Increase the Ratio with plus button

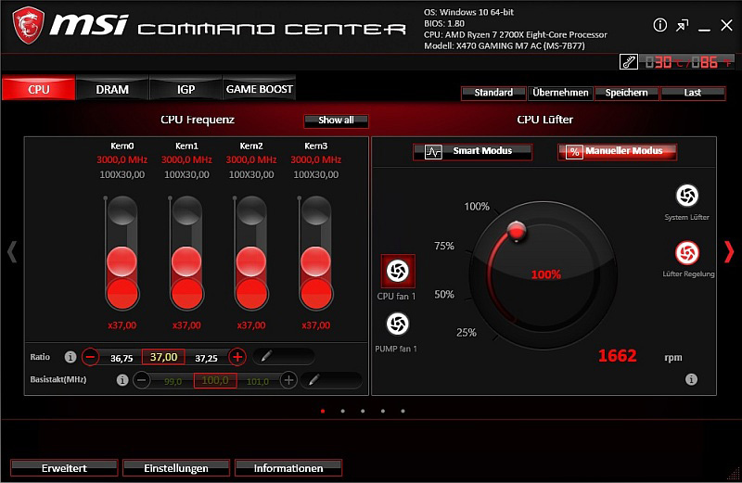(237, 357)
